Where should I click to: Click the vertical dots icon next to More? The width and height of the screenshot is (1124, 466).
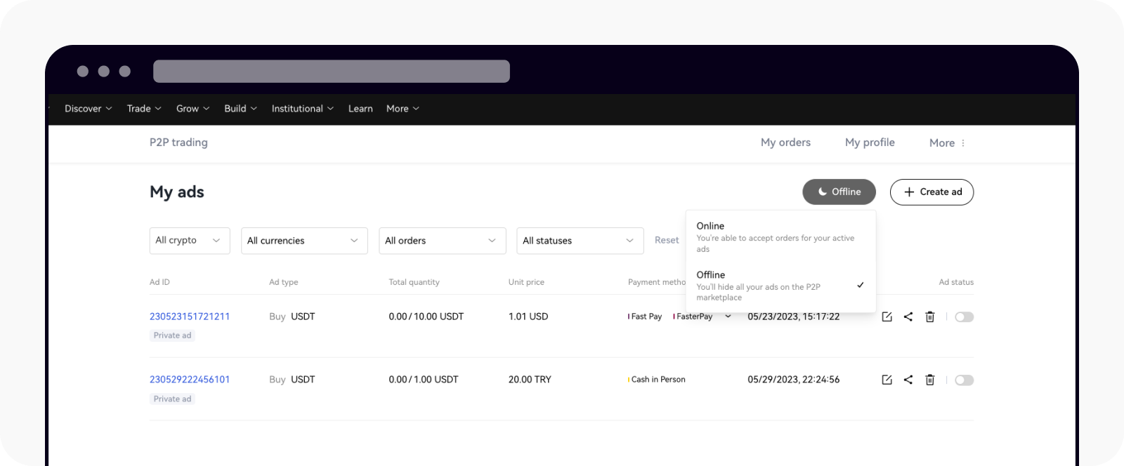963,143
